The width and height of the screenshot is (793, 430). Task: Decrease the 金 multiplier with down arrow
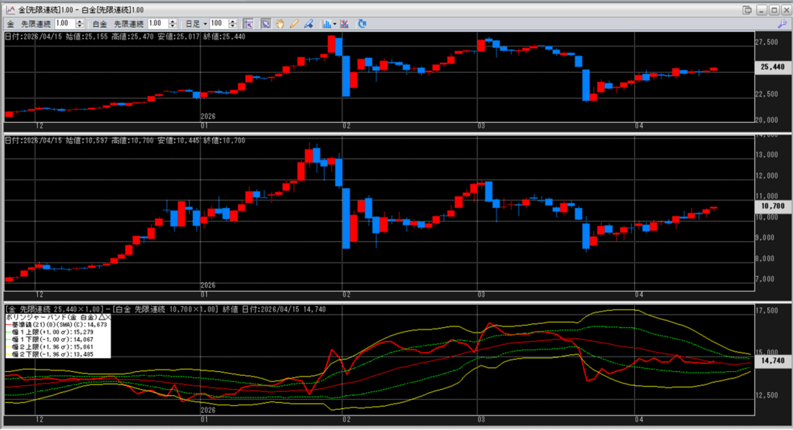(80, 26)
